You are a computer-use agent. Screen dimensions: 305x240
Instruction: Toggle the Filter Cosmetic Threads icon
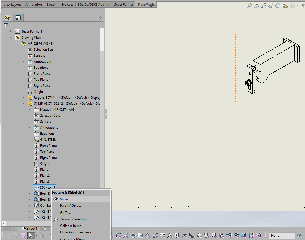(206, 236)
